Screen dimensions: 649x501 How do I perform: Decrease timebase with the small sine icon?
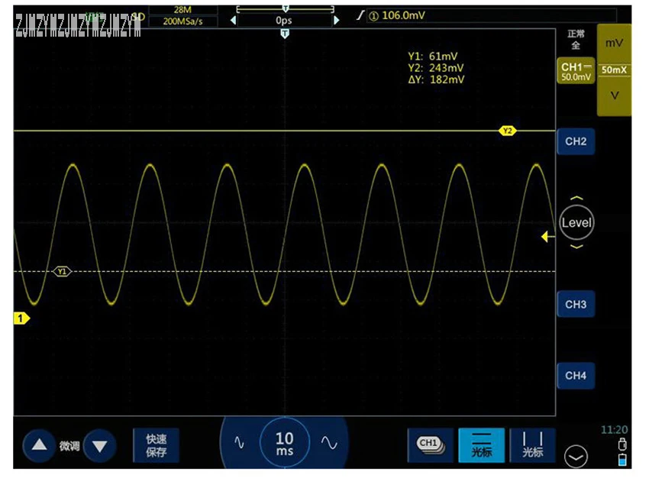239,443
